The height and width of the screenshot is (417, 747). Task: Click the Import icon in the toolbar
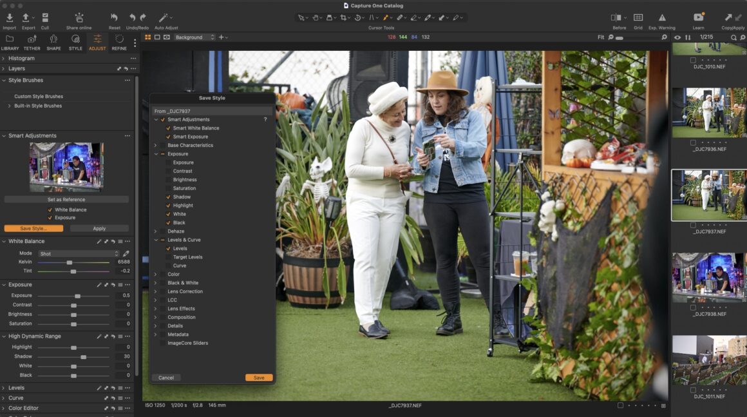pyautogui.click(x=9, y=18)
